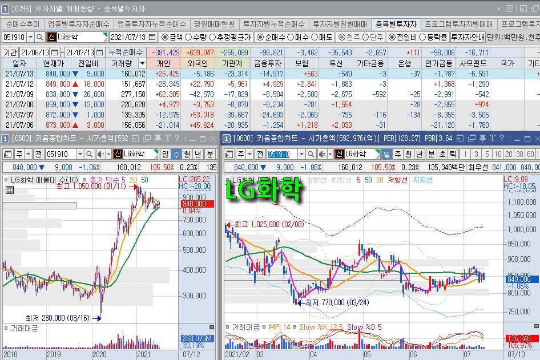
Task: Open help question mark in left chart title
Action: (177, 139)
